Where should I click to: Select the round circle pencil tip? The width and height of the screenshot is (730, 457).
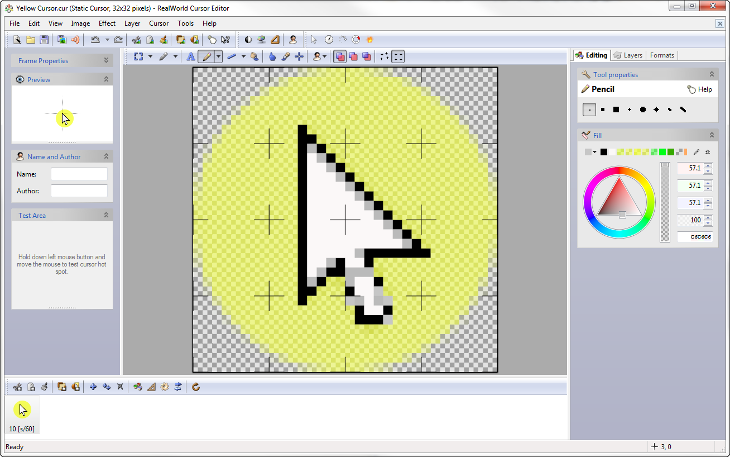click(x=643, y=110)
